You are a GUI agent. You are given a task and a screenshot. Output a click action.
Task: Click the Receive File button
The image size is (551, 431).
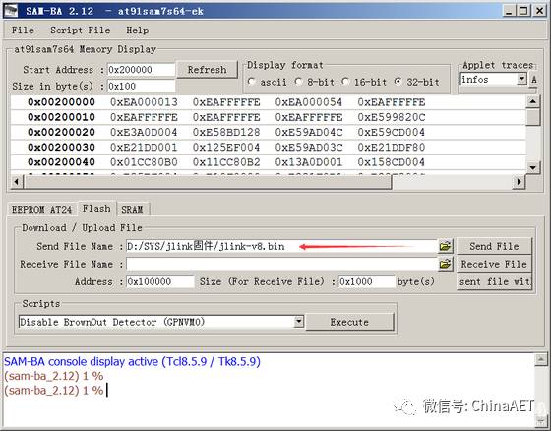(x=494, y=264)
